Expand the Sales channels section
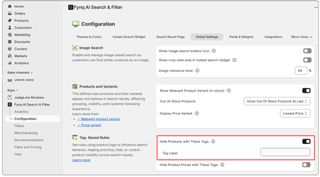Image resolution: width=320 pixels, height=177 pixels. (20, 72)
